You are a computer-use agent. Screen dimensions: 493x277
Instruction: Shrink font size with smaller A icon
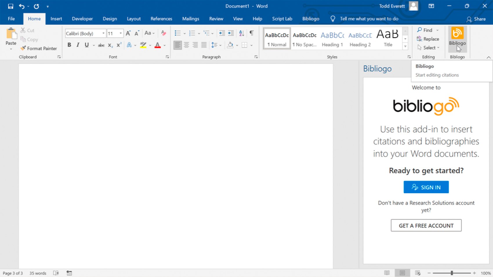137,33
